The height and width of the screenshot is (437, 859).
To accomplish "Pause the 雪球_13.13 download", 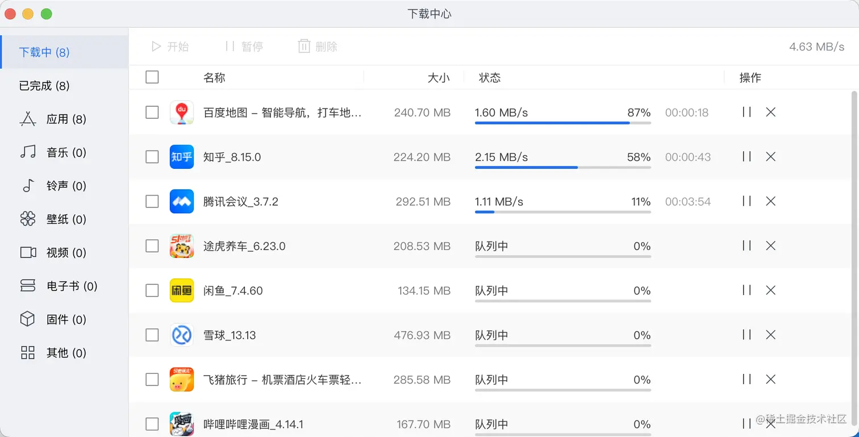I will tap(747, 335).
